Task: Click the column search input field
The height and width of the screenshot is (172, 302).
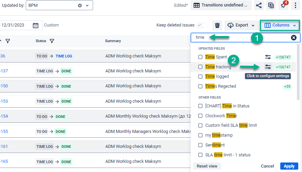Action: (241, 38)
